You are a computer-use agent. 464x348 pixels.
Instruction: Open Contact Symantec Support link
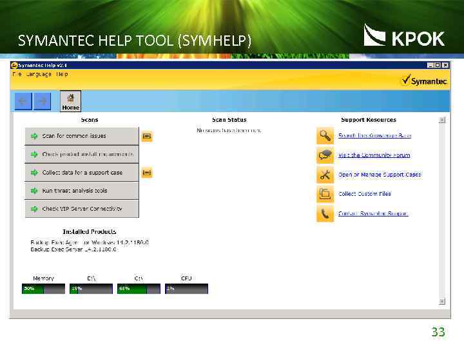373,213
